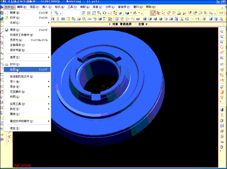Choose 退出(X) Exit entry

point(27,128)
